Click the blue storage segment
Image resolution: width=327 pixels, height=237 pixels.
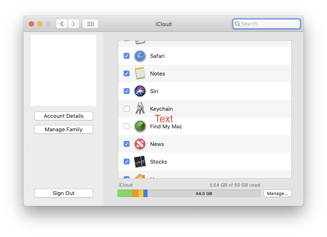[x=145, y=193]
